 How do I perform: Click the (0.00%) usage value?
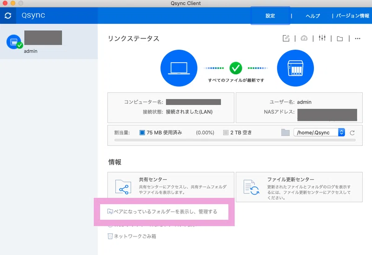point(205,132)
